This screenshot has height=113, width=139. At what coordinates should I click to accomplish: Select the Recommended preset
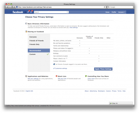point(39,51)
